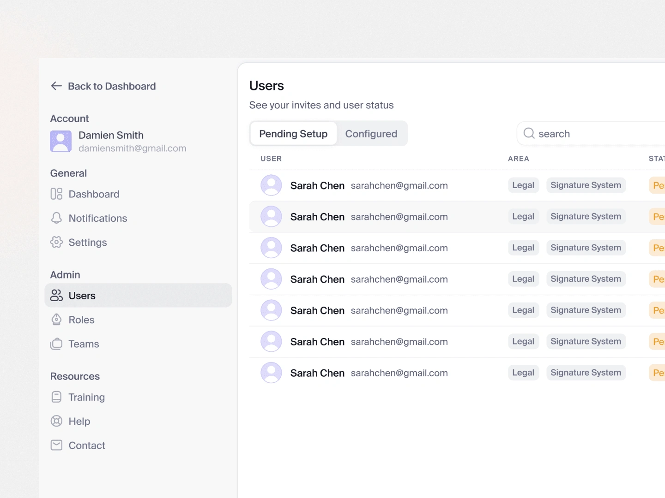The height and width of the screenshot is (498, 665).
Task: Switch to the Configured tab
Action: [x=371, y=134]
